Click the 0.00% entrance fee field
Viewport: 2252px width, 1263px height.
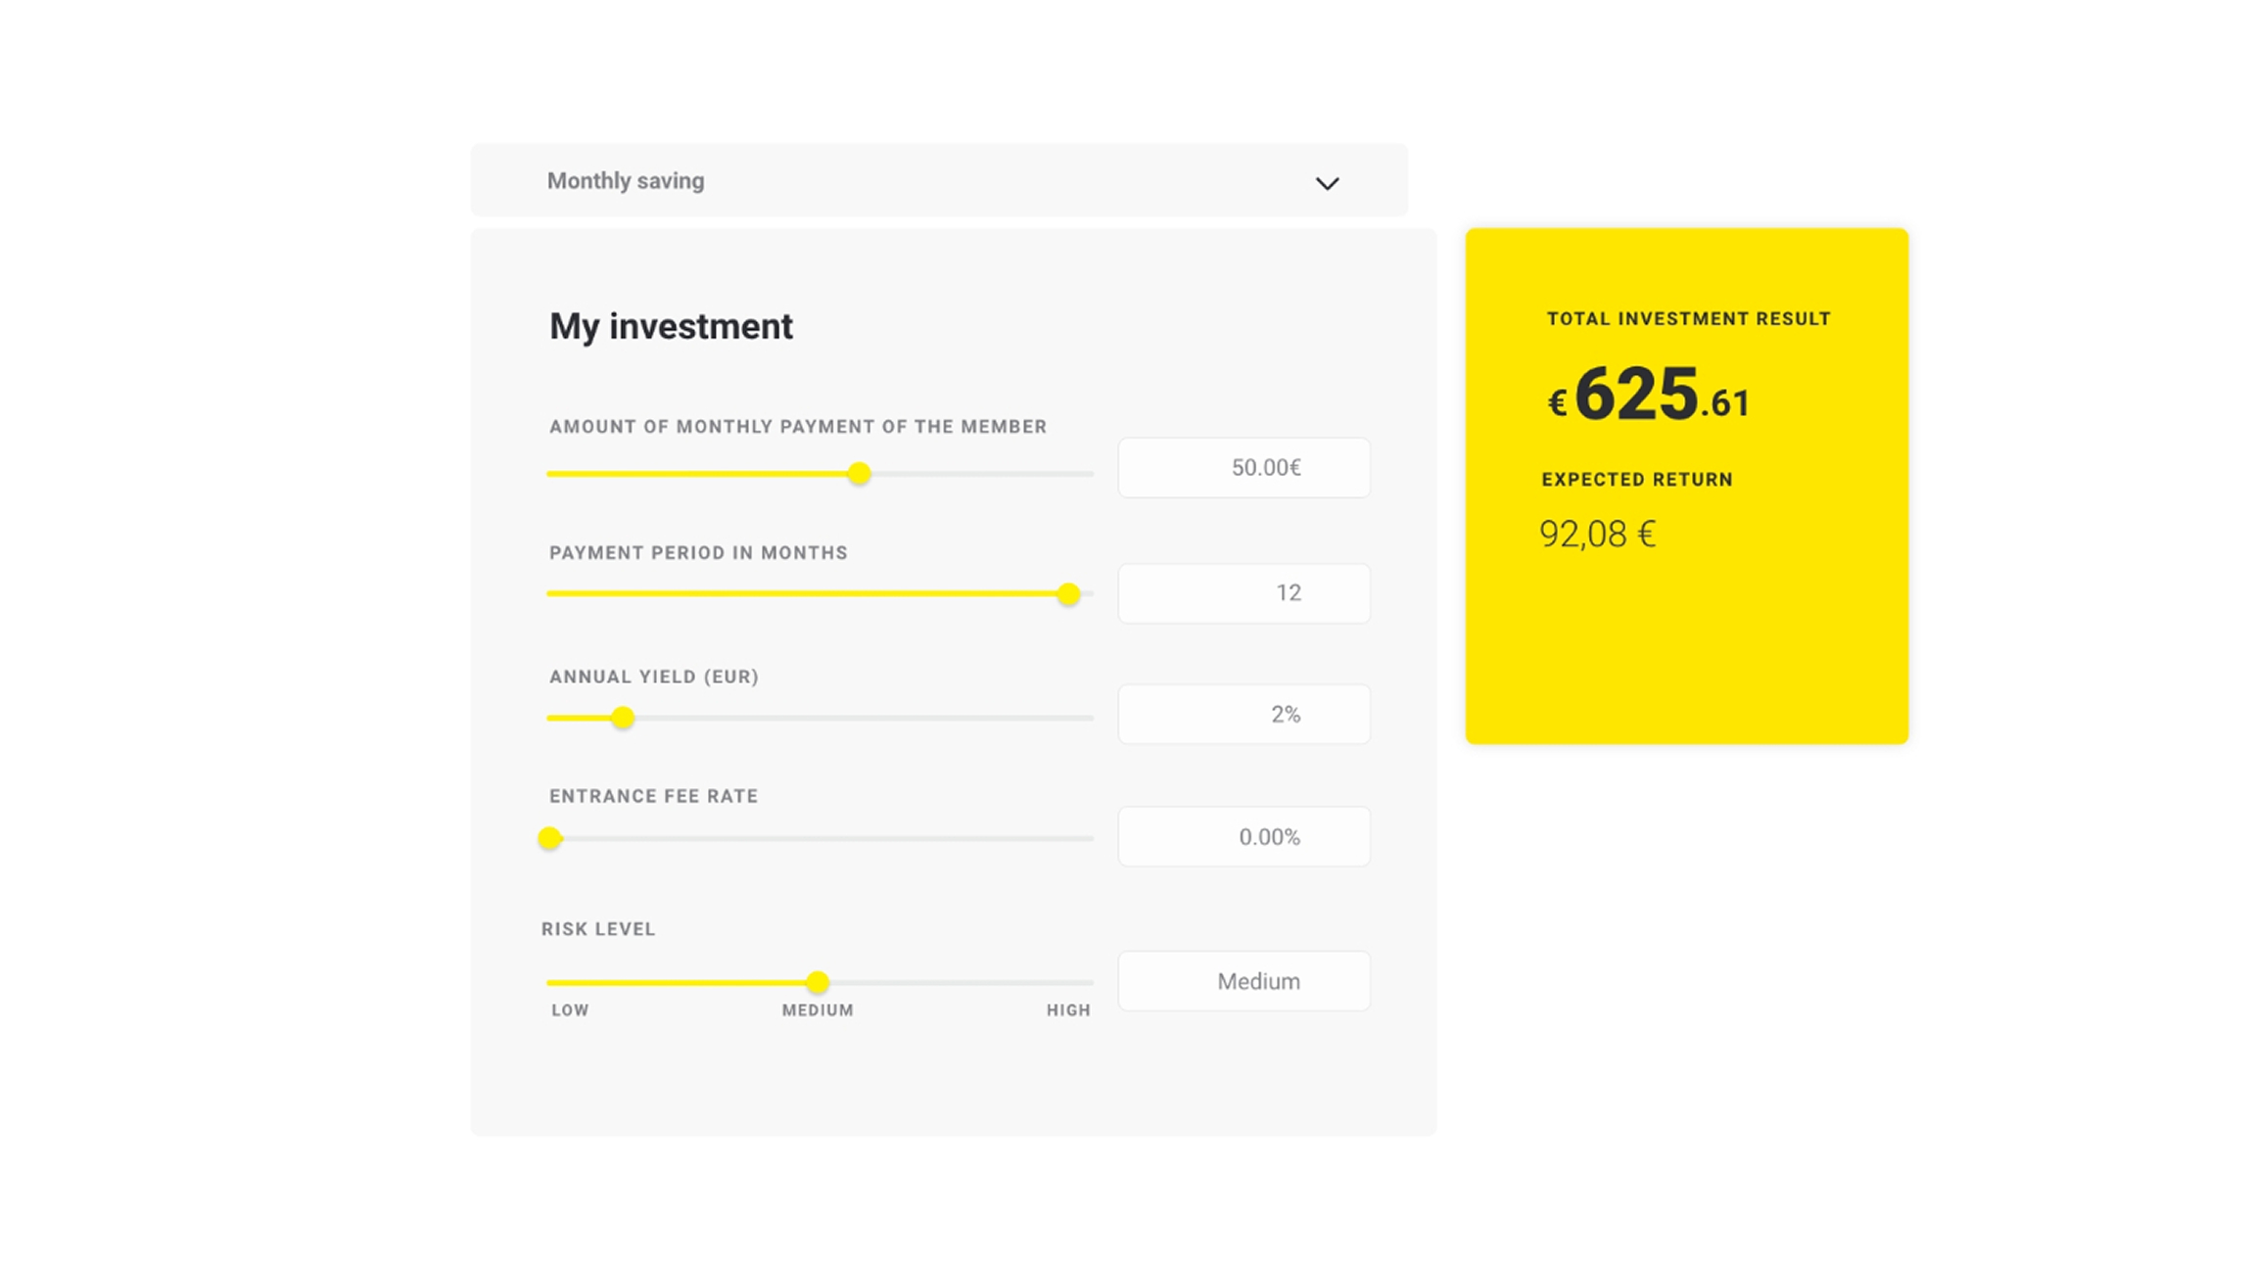(x=1243, y=837)
